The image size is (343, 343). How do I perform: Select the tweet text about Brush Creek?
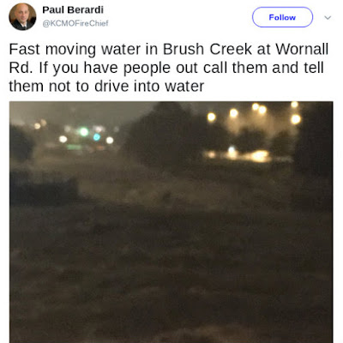[x=169, y=68]
